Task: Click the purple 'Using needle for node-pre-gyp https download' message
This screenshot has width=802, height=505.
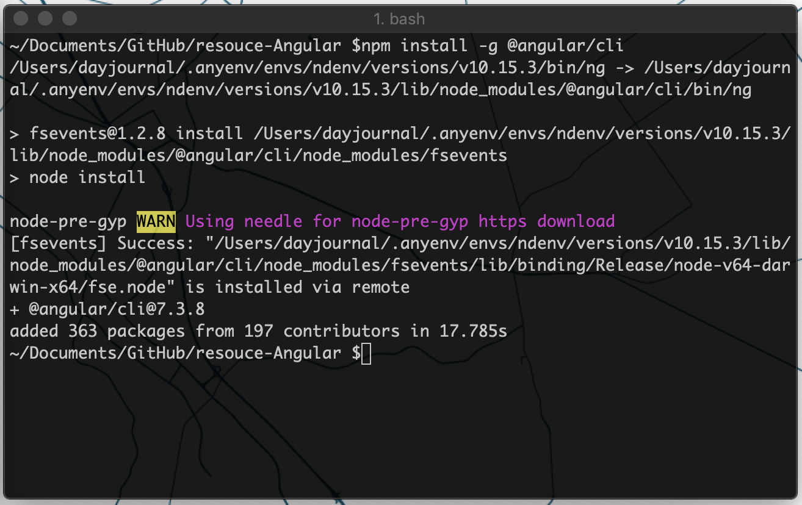Action: point(400,221)
